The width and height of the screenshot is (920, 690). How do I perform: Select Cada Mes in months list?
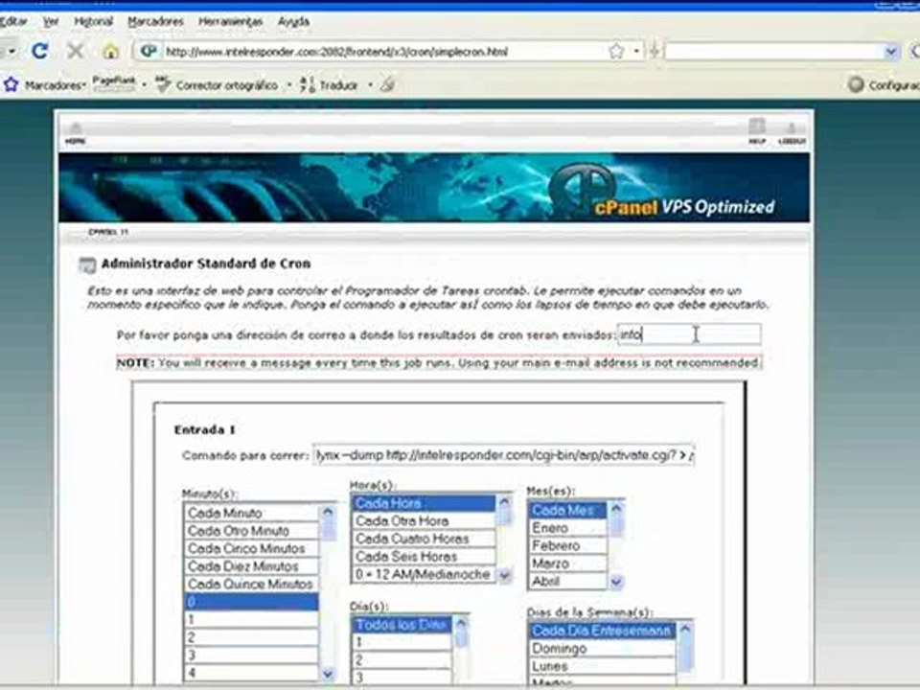pos(567,511)
